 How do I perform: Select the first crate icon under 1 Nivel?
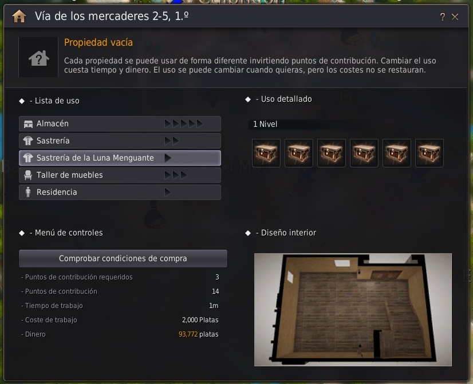click(266, 153)
